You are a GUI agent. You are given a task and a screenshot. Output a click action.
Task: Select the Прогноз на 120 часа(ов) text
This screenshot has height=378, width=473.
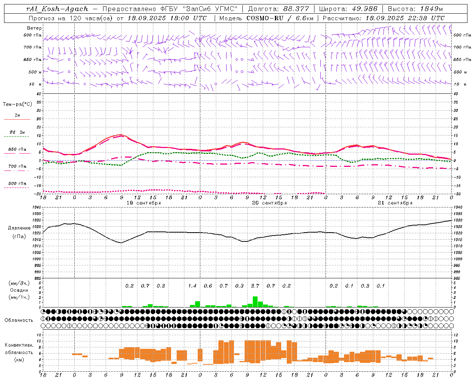click(x=71, y=18)
